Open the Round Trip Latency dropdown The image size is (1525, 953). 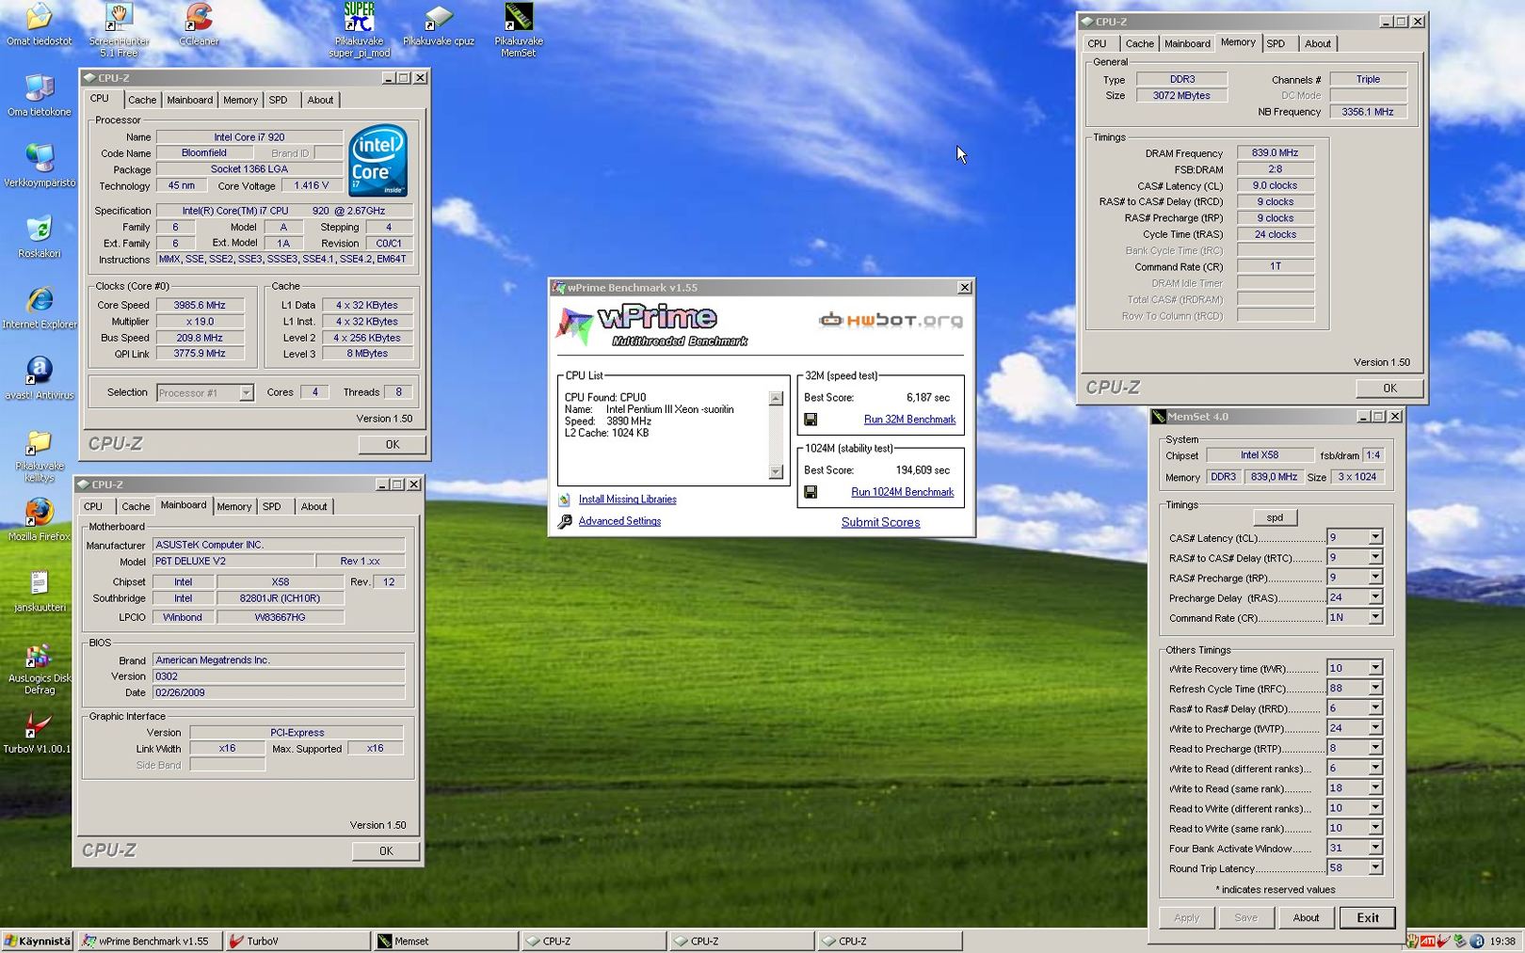(x=1375, y=868)
